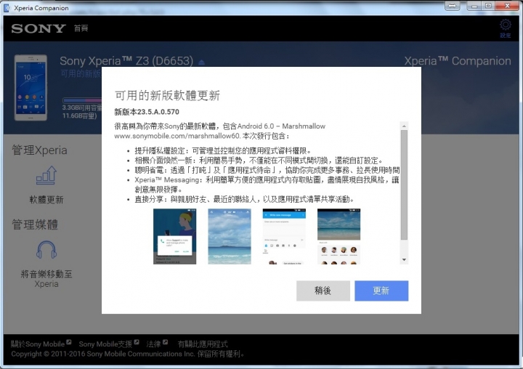Click the 稍後 later button

click(x=323, y=291)
